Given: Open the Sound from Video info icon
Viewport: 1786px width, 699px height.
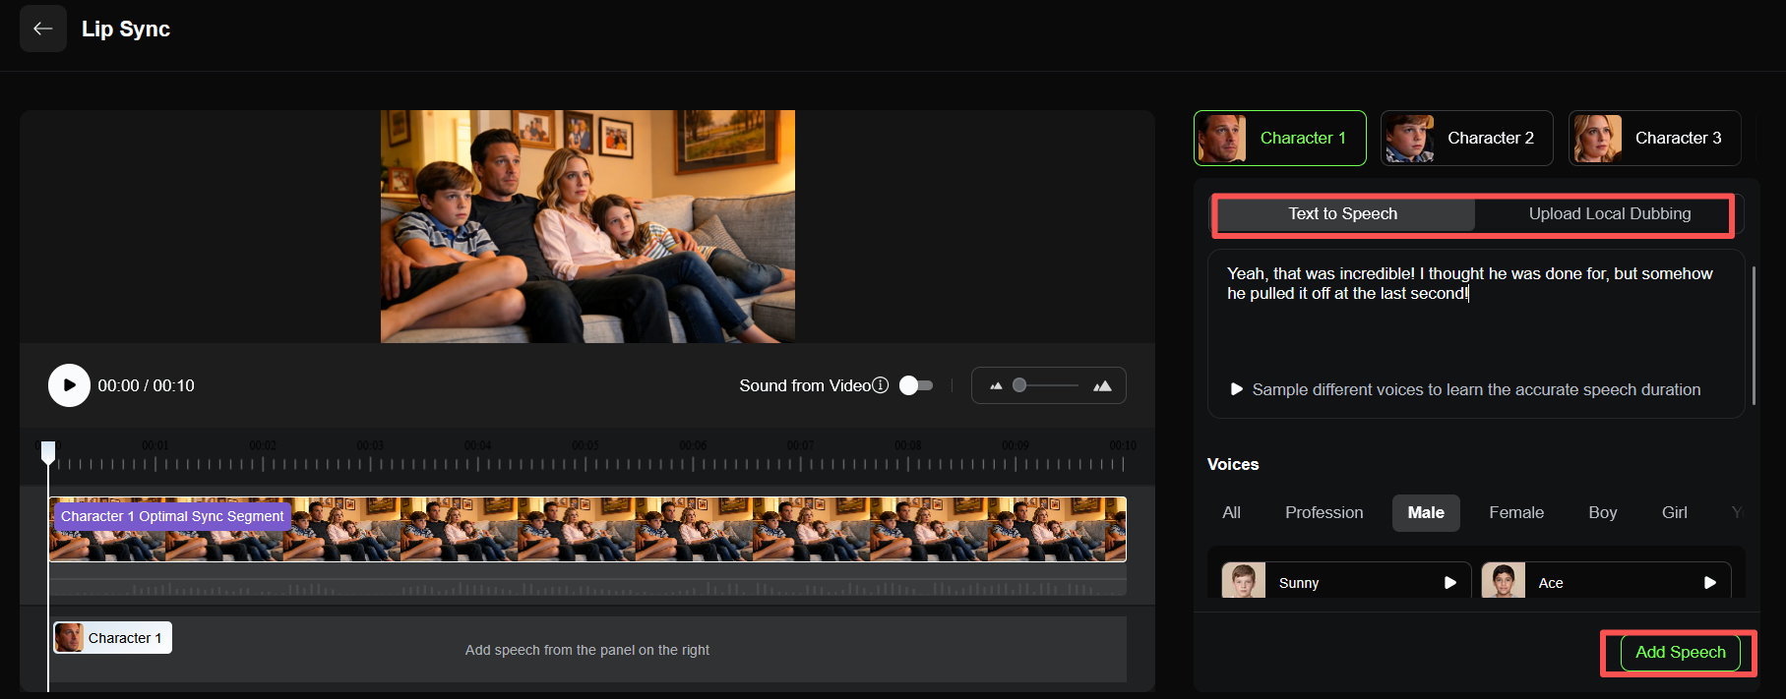Looking at the screenshot, I should pos(881,385).
